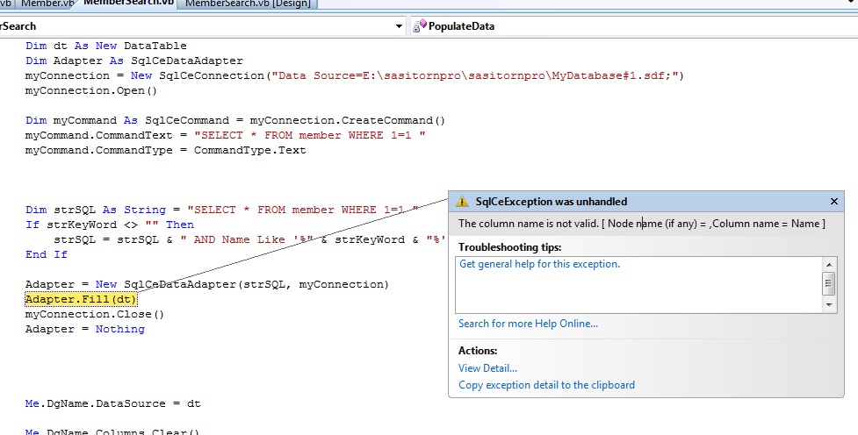Click the Adapter = Nothing line
This screenshot has width=858, height=435.
[x=85, y=329]
